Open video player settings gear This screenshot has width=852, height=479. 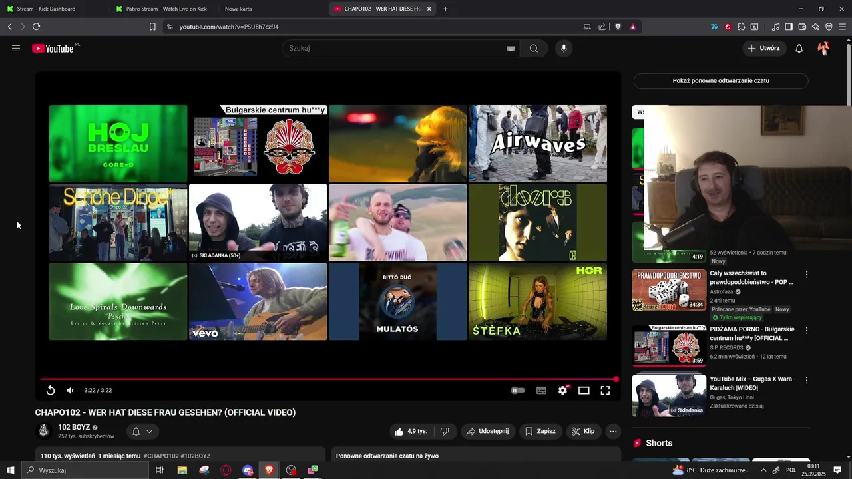pos(562,390)
